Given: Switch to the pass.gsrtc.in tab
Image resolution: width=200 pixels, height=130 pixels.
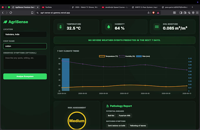Looking at the screenshot, I should [175, 7].
